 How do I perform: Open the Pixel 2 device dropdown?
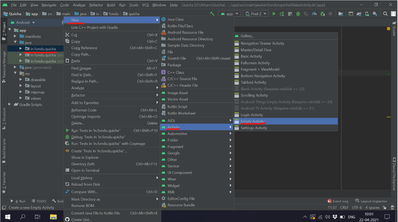256,14
